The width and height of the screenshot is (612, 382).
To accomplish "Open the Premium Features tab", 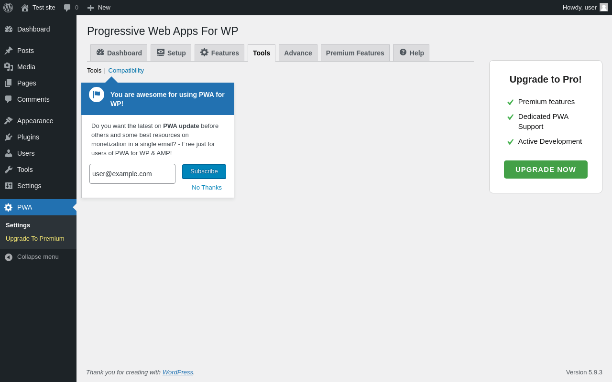I will point(355,53).
